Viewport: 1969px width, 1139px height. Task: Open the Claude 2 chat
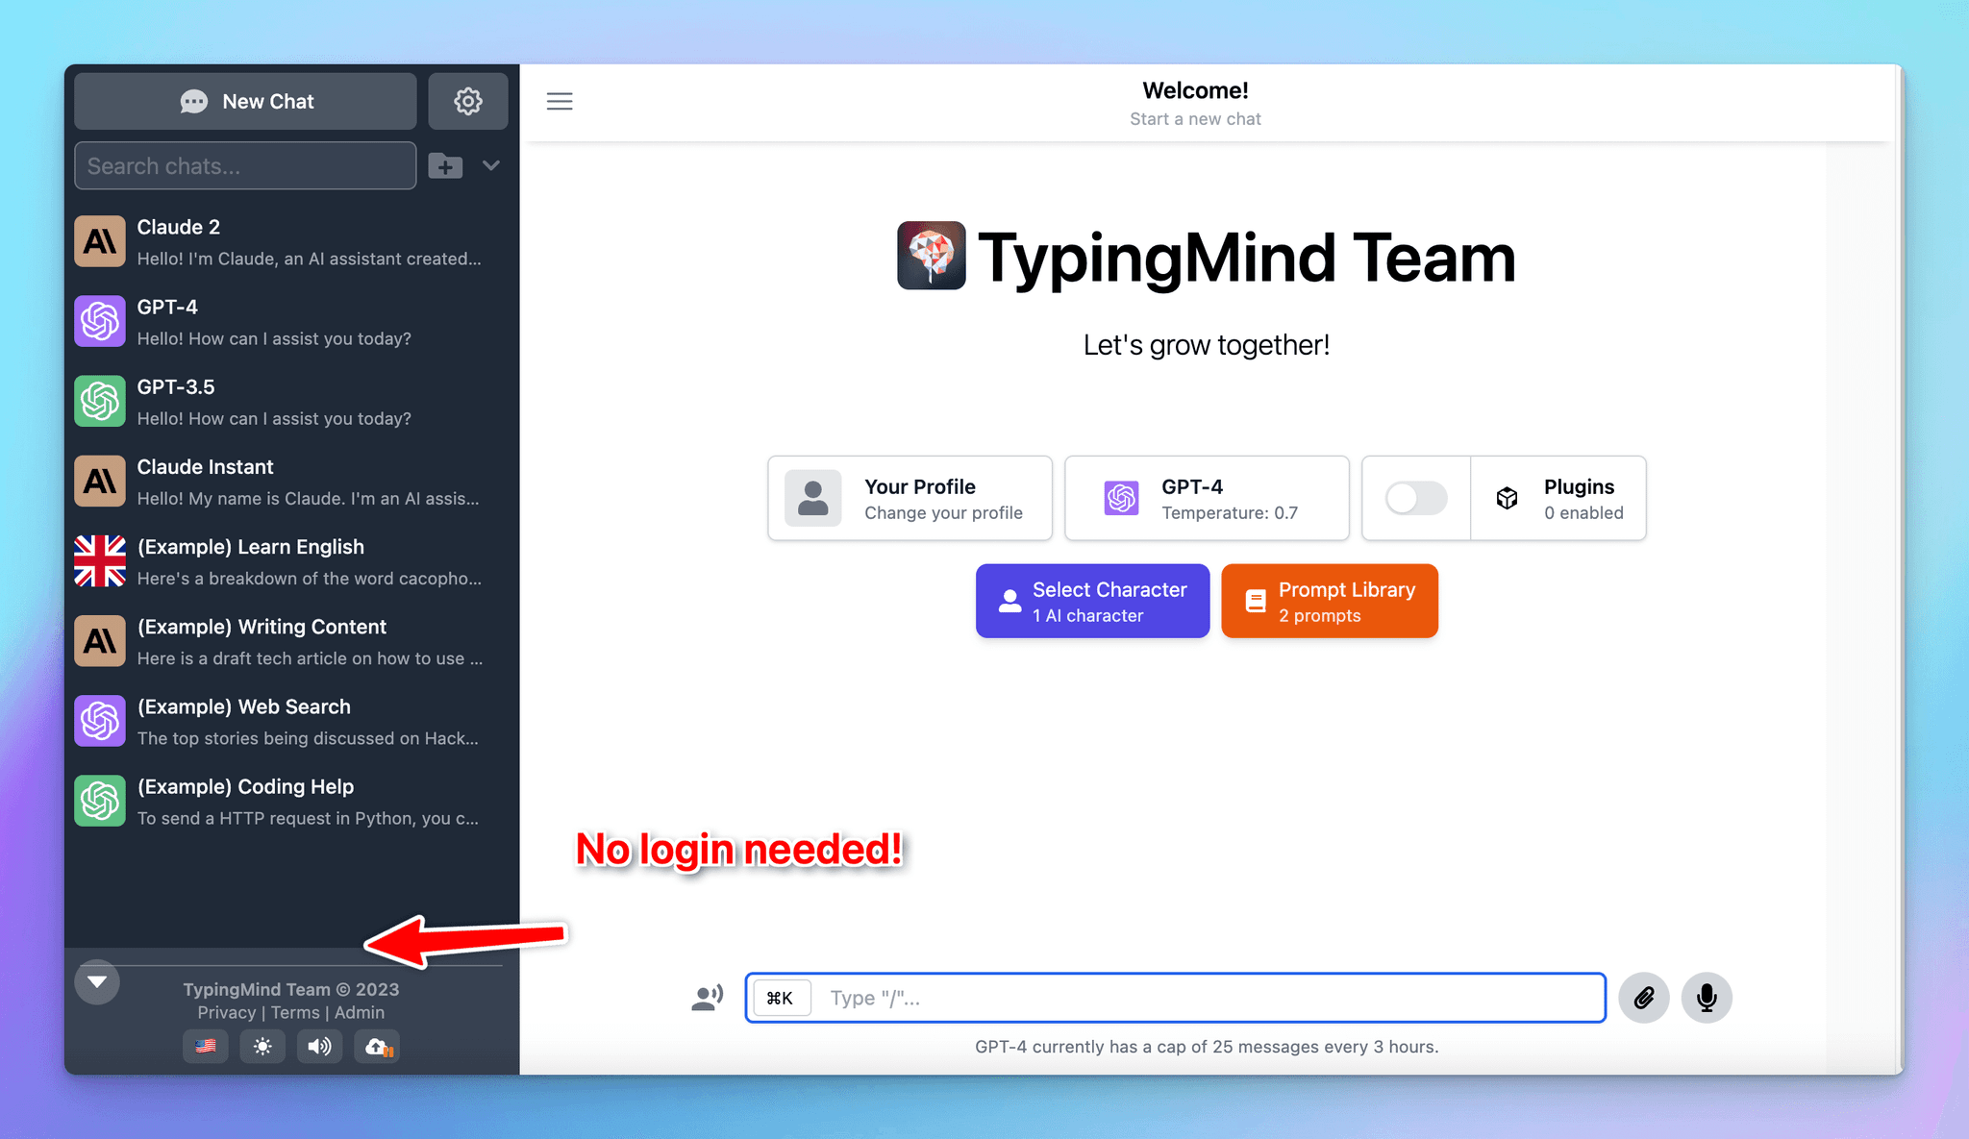291,242
